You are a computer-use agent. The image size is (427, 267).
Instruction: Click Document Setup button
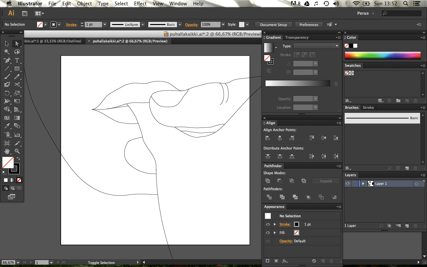(x=274, y=25)
